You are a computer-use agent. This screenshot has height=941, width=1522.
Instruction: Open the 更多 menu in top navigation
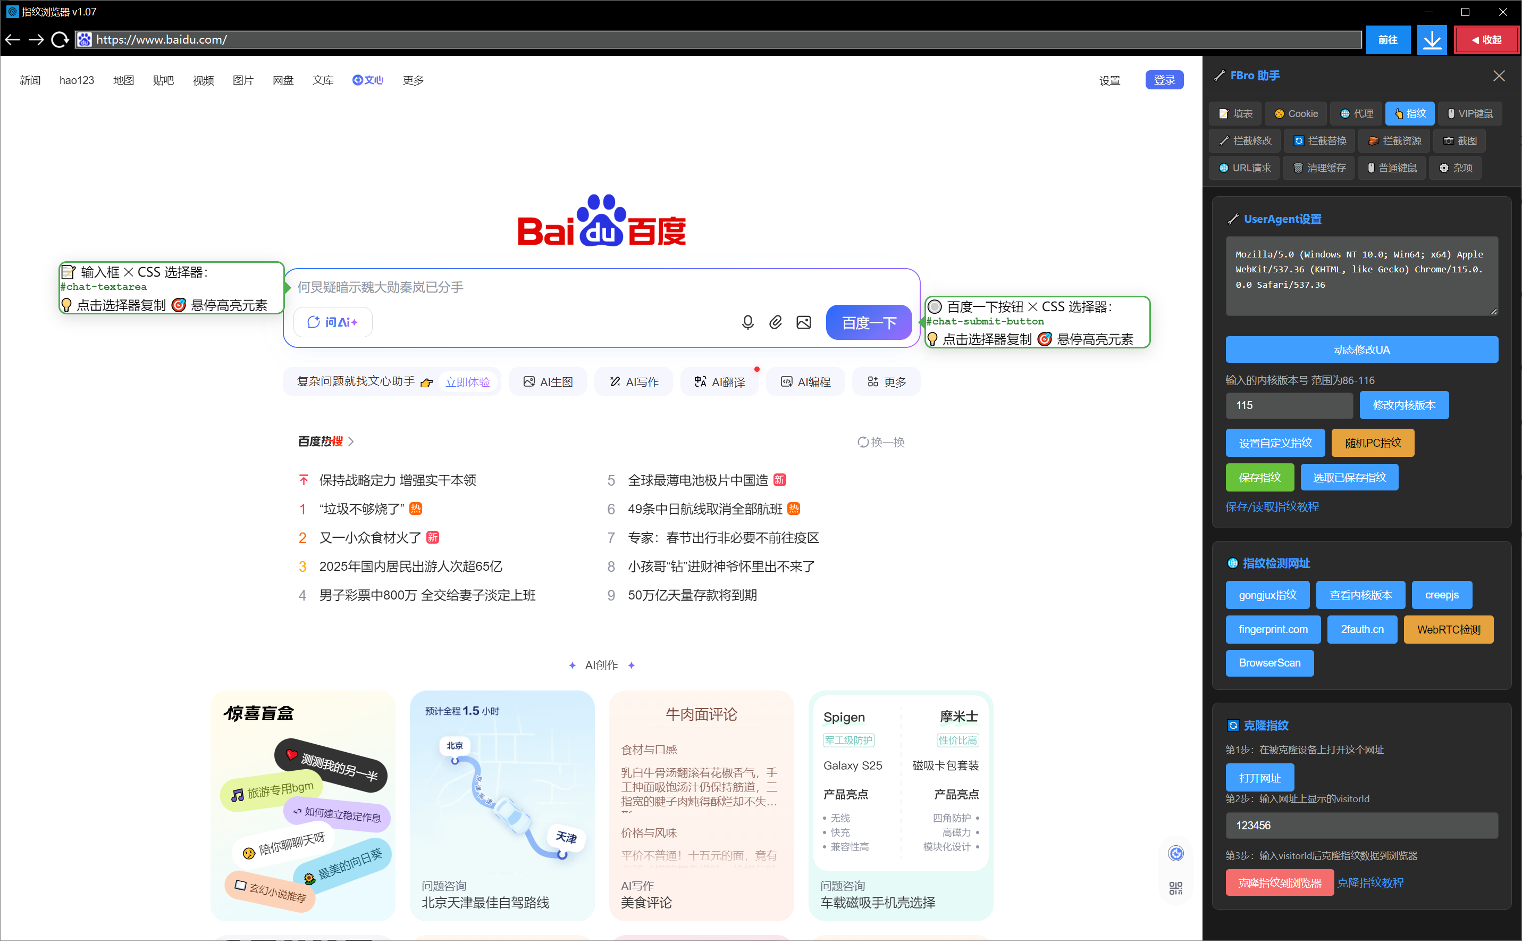[x=413, y=80]
